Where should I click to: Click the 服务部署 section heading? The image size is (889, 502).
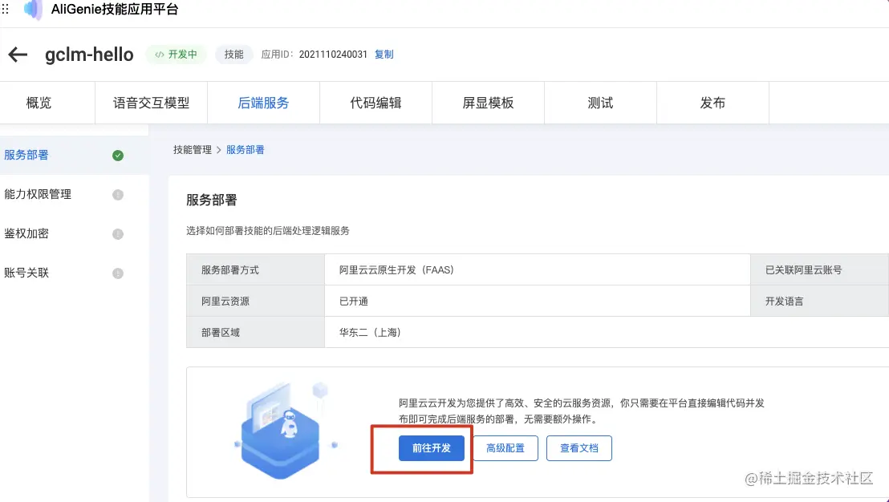[212, 200]
